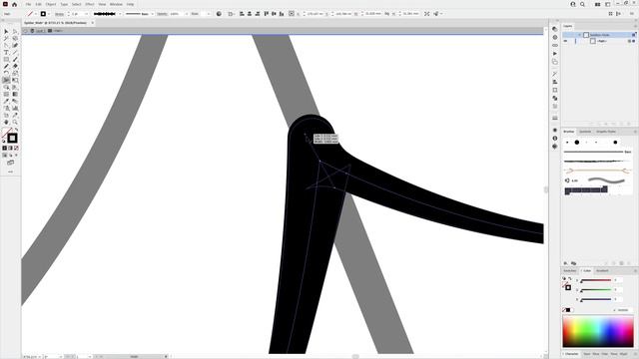Open Brushes panel options menu
The width and height of the screenshot is (639, 359).
pos(635,132)
